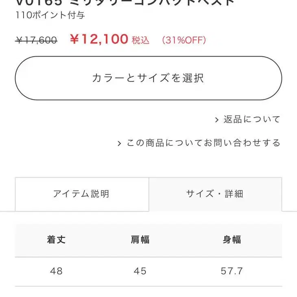Click the crossed-out ¥17,600 price
The image size is (297, 297).
coord(36,40)
